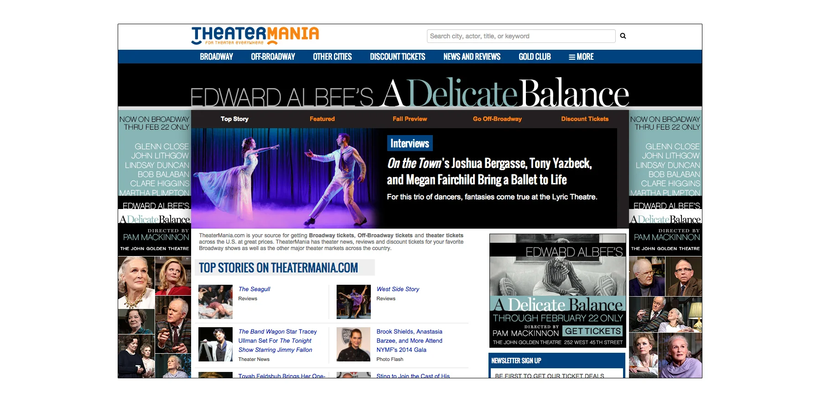Viewport: 821px width, 413px height.
Task: Click the search magnifying glass icon
Action: pyautogui.click(x=623, y=36)
